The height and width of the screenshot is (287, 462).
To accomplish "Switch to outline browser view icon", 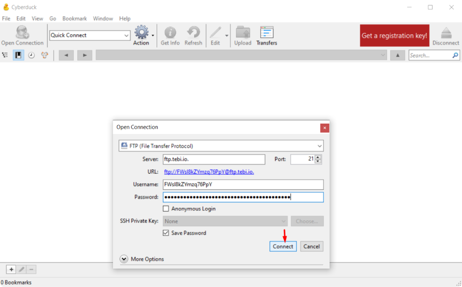I will (x=5, y=55).
